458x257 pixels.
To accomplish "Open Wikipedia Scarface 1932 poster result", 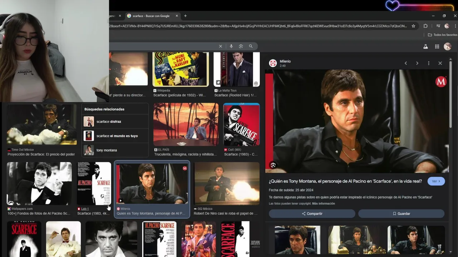I will click(181, 69).
